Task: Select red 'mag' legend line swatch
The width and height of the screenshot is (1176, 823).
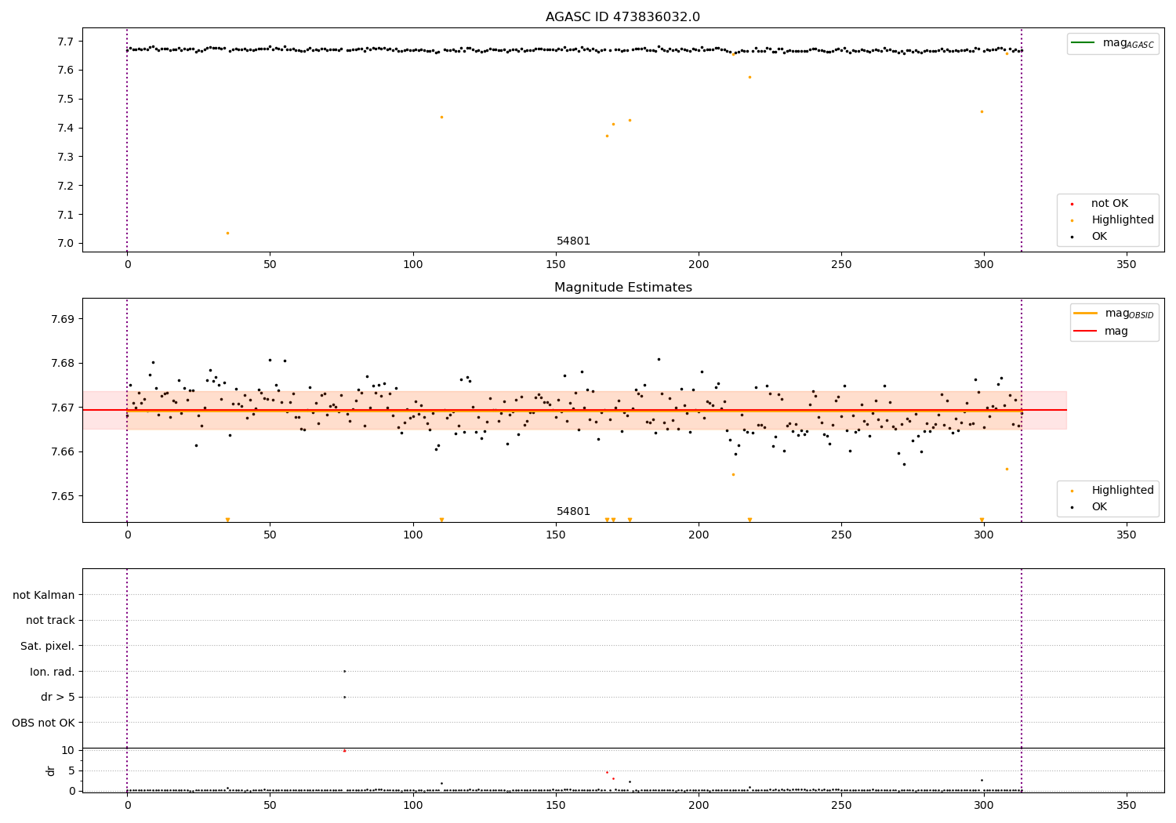Action: tap(1086, 332)
